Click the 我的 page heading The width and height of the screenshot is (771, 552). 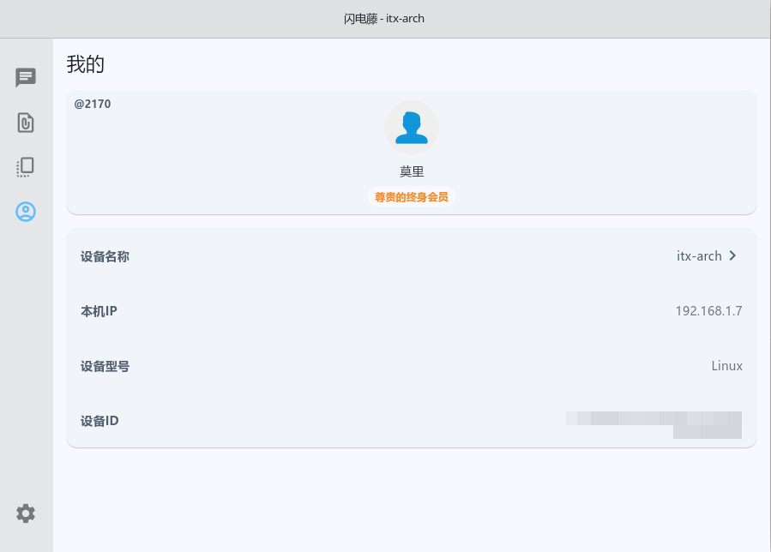click(x=86, y=64)
